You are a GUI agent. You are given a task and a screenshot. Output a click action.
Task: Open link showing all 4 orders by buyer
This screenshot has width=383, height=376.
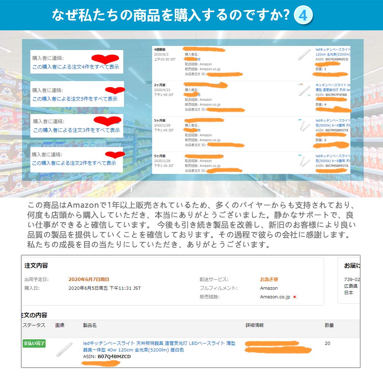coord(76,67)
